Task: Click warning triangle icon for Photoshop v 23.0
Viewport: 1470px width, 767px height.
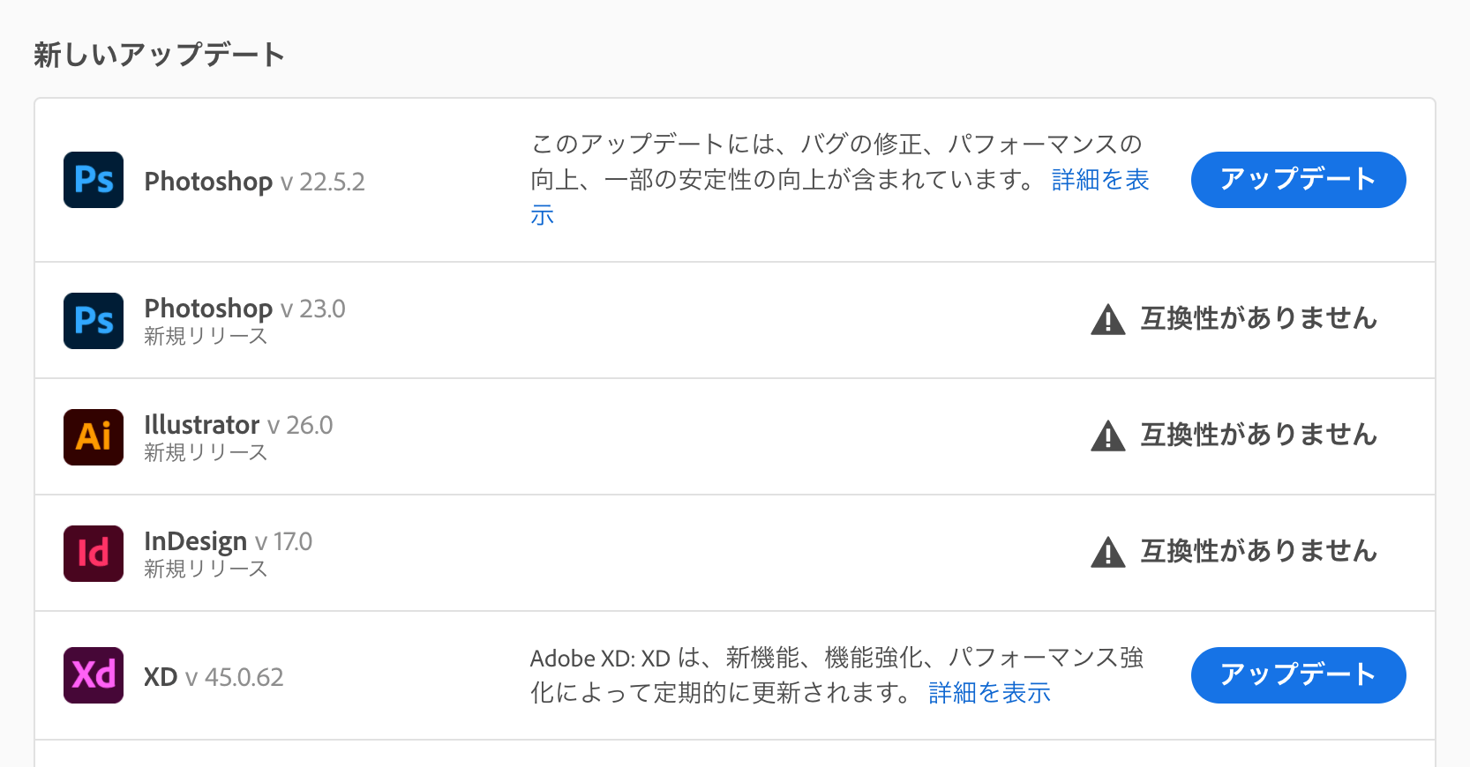Action: tap(1107, 320)
